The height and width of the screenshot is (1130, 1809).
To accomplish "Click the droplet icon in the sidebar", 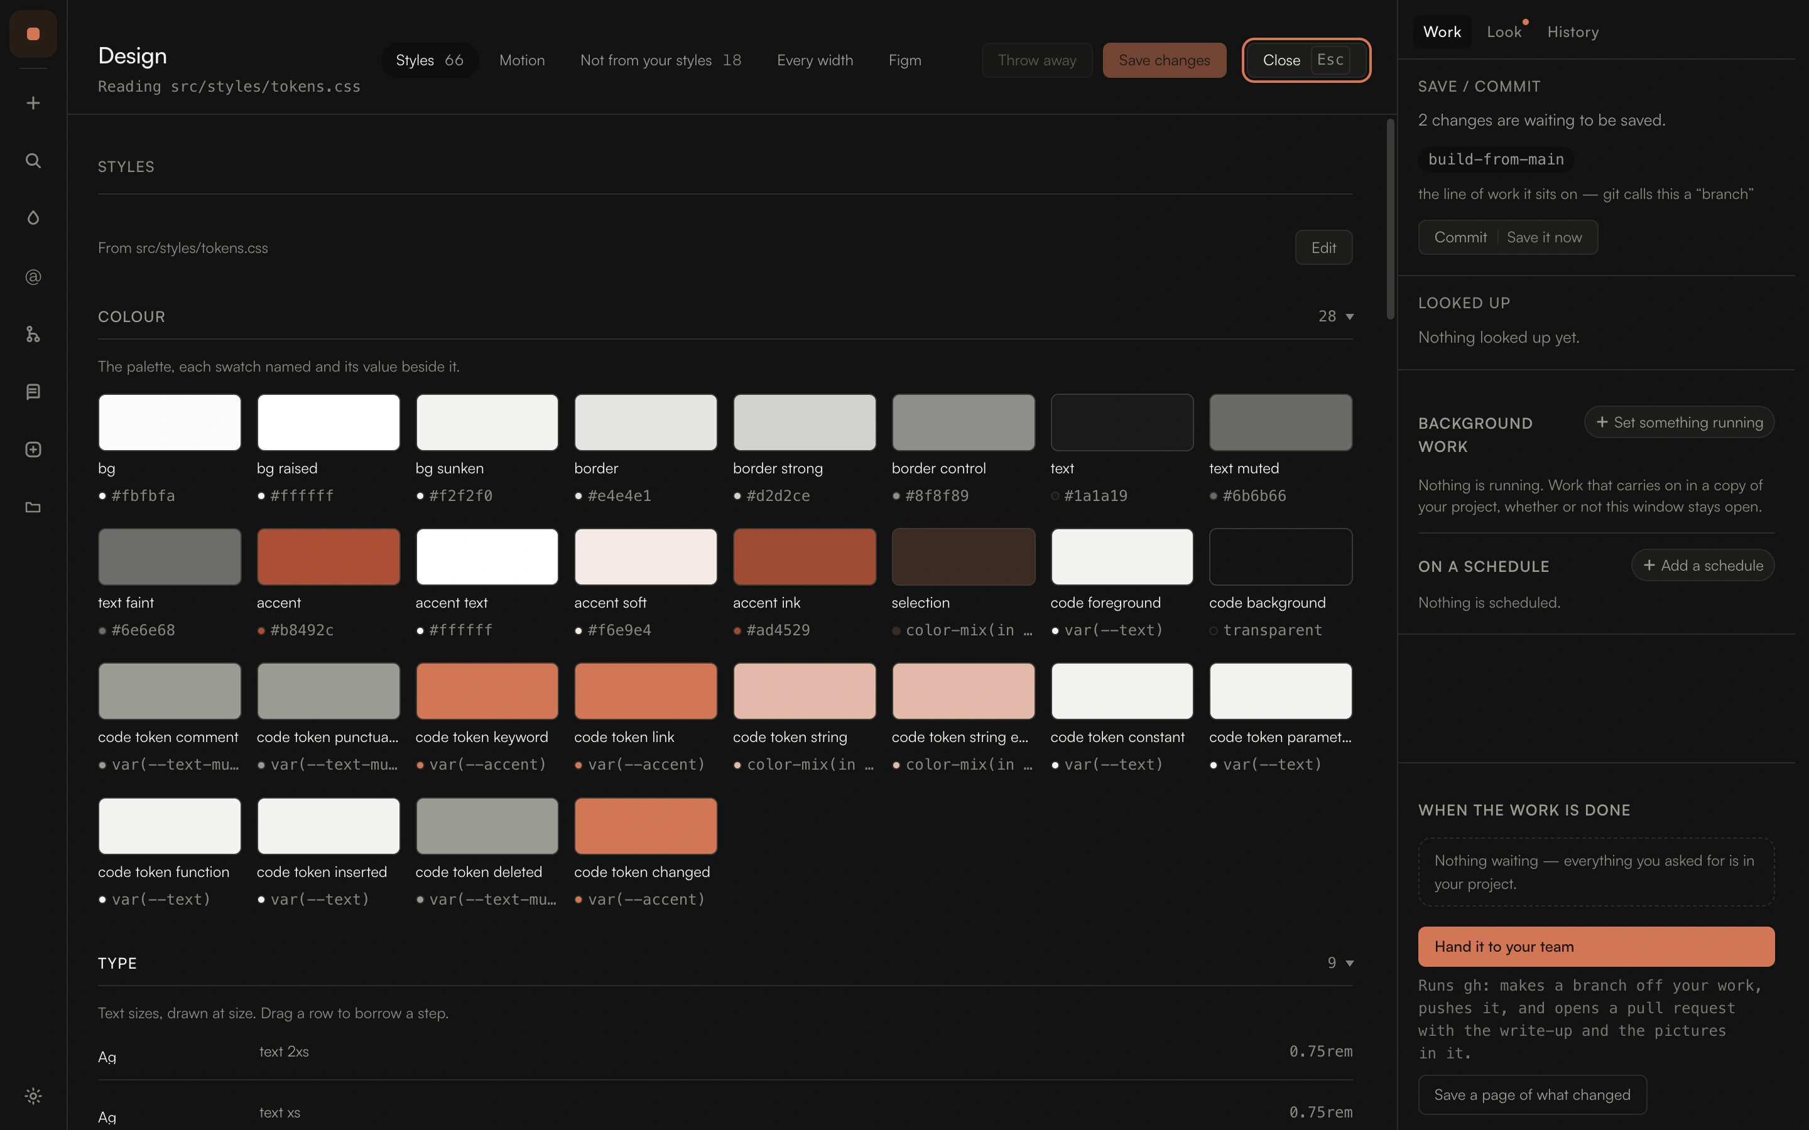I will (x=33, y=217).
